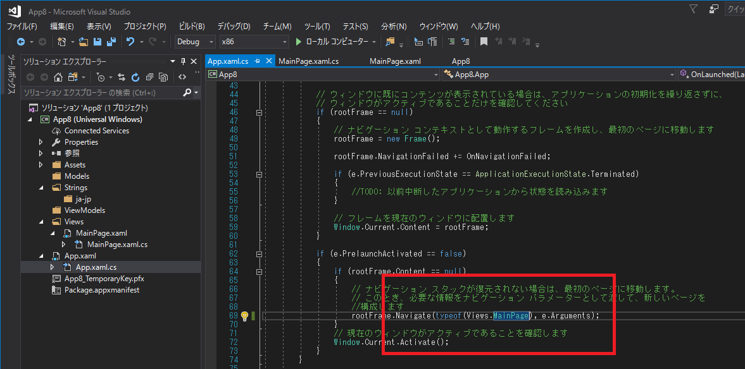Click the Save All toolbar icon
Viewport: 745px width, 369px height.
[x=111, y=42]
